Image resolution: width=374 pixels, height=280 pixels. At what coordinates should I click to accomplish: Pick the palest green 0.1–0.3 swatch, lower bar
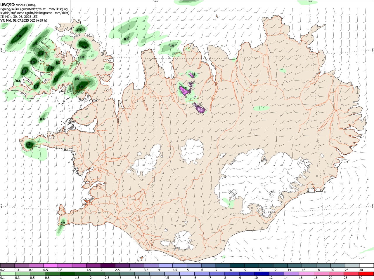pyautogui.click(x=8, y=274)
